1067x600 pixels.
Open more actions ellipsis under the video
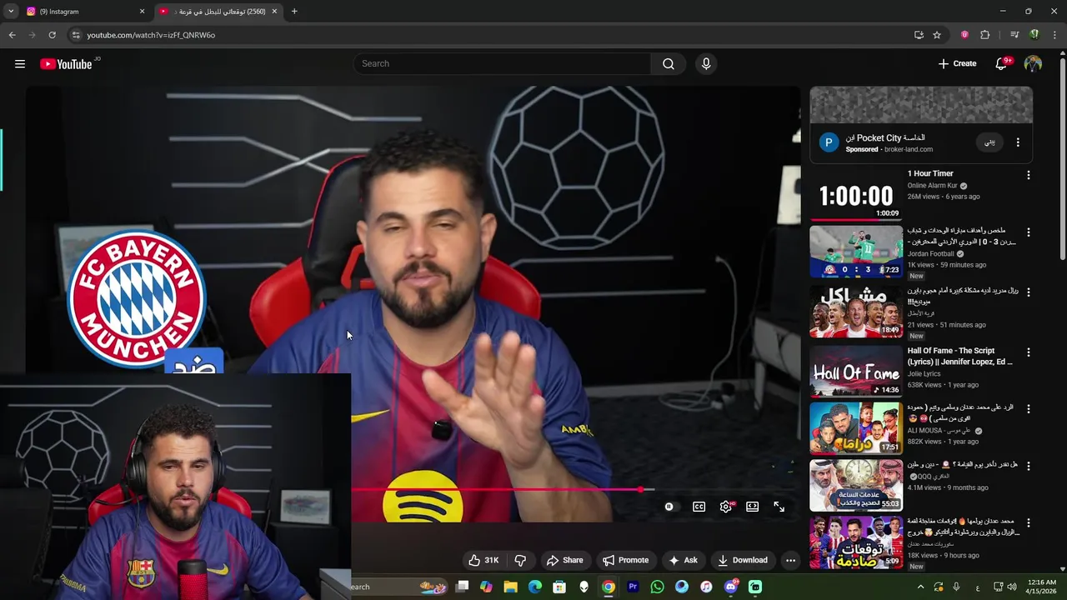click(x=790, y=560)
